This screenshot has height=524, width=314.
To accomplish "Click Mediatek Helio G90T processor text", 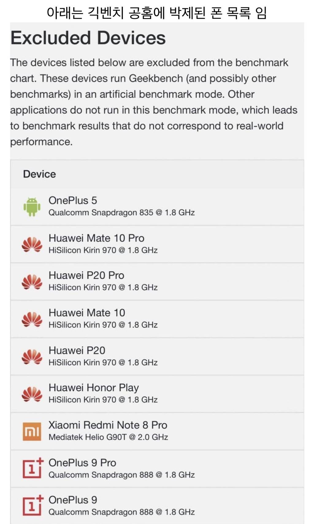I will tap(108, 437).
